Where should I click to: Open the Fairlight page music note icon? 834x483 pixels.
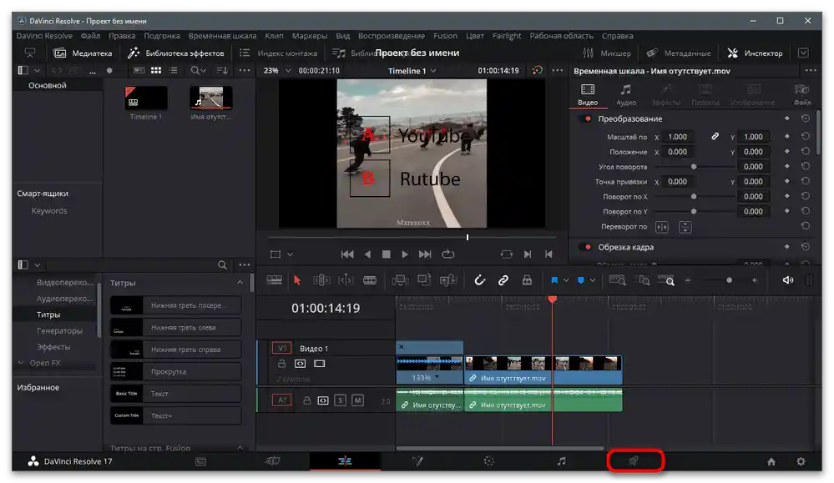(x=562, y=461)
